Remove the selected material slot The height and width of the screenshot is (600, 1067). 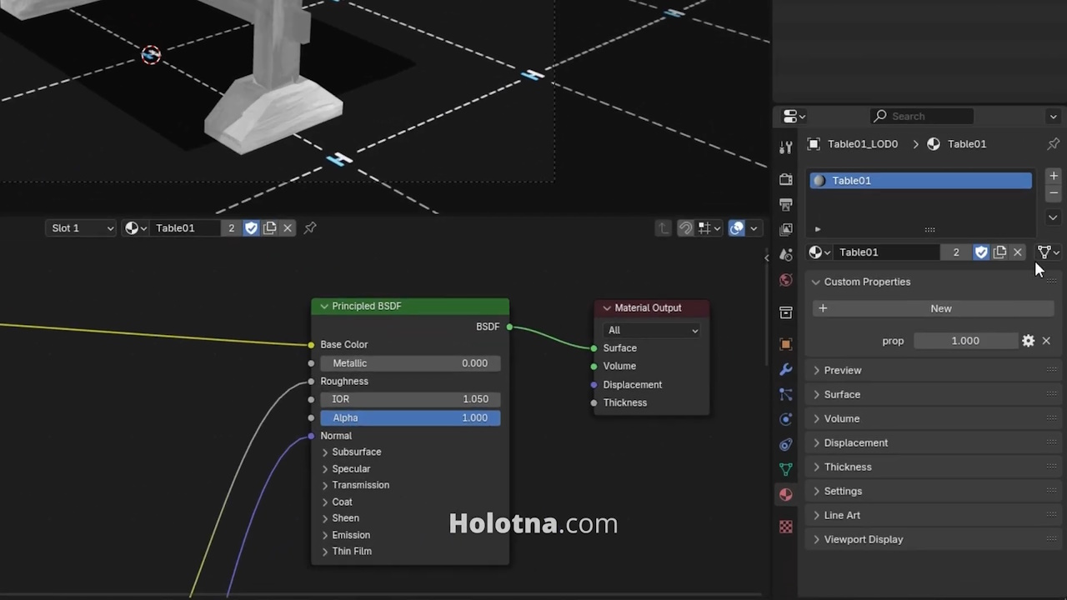1054,193
